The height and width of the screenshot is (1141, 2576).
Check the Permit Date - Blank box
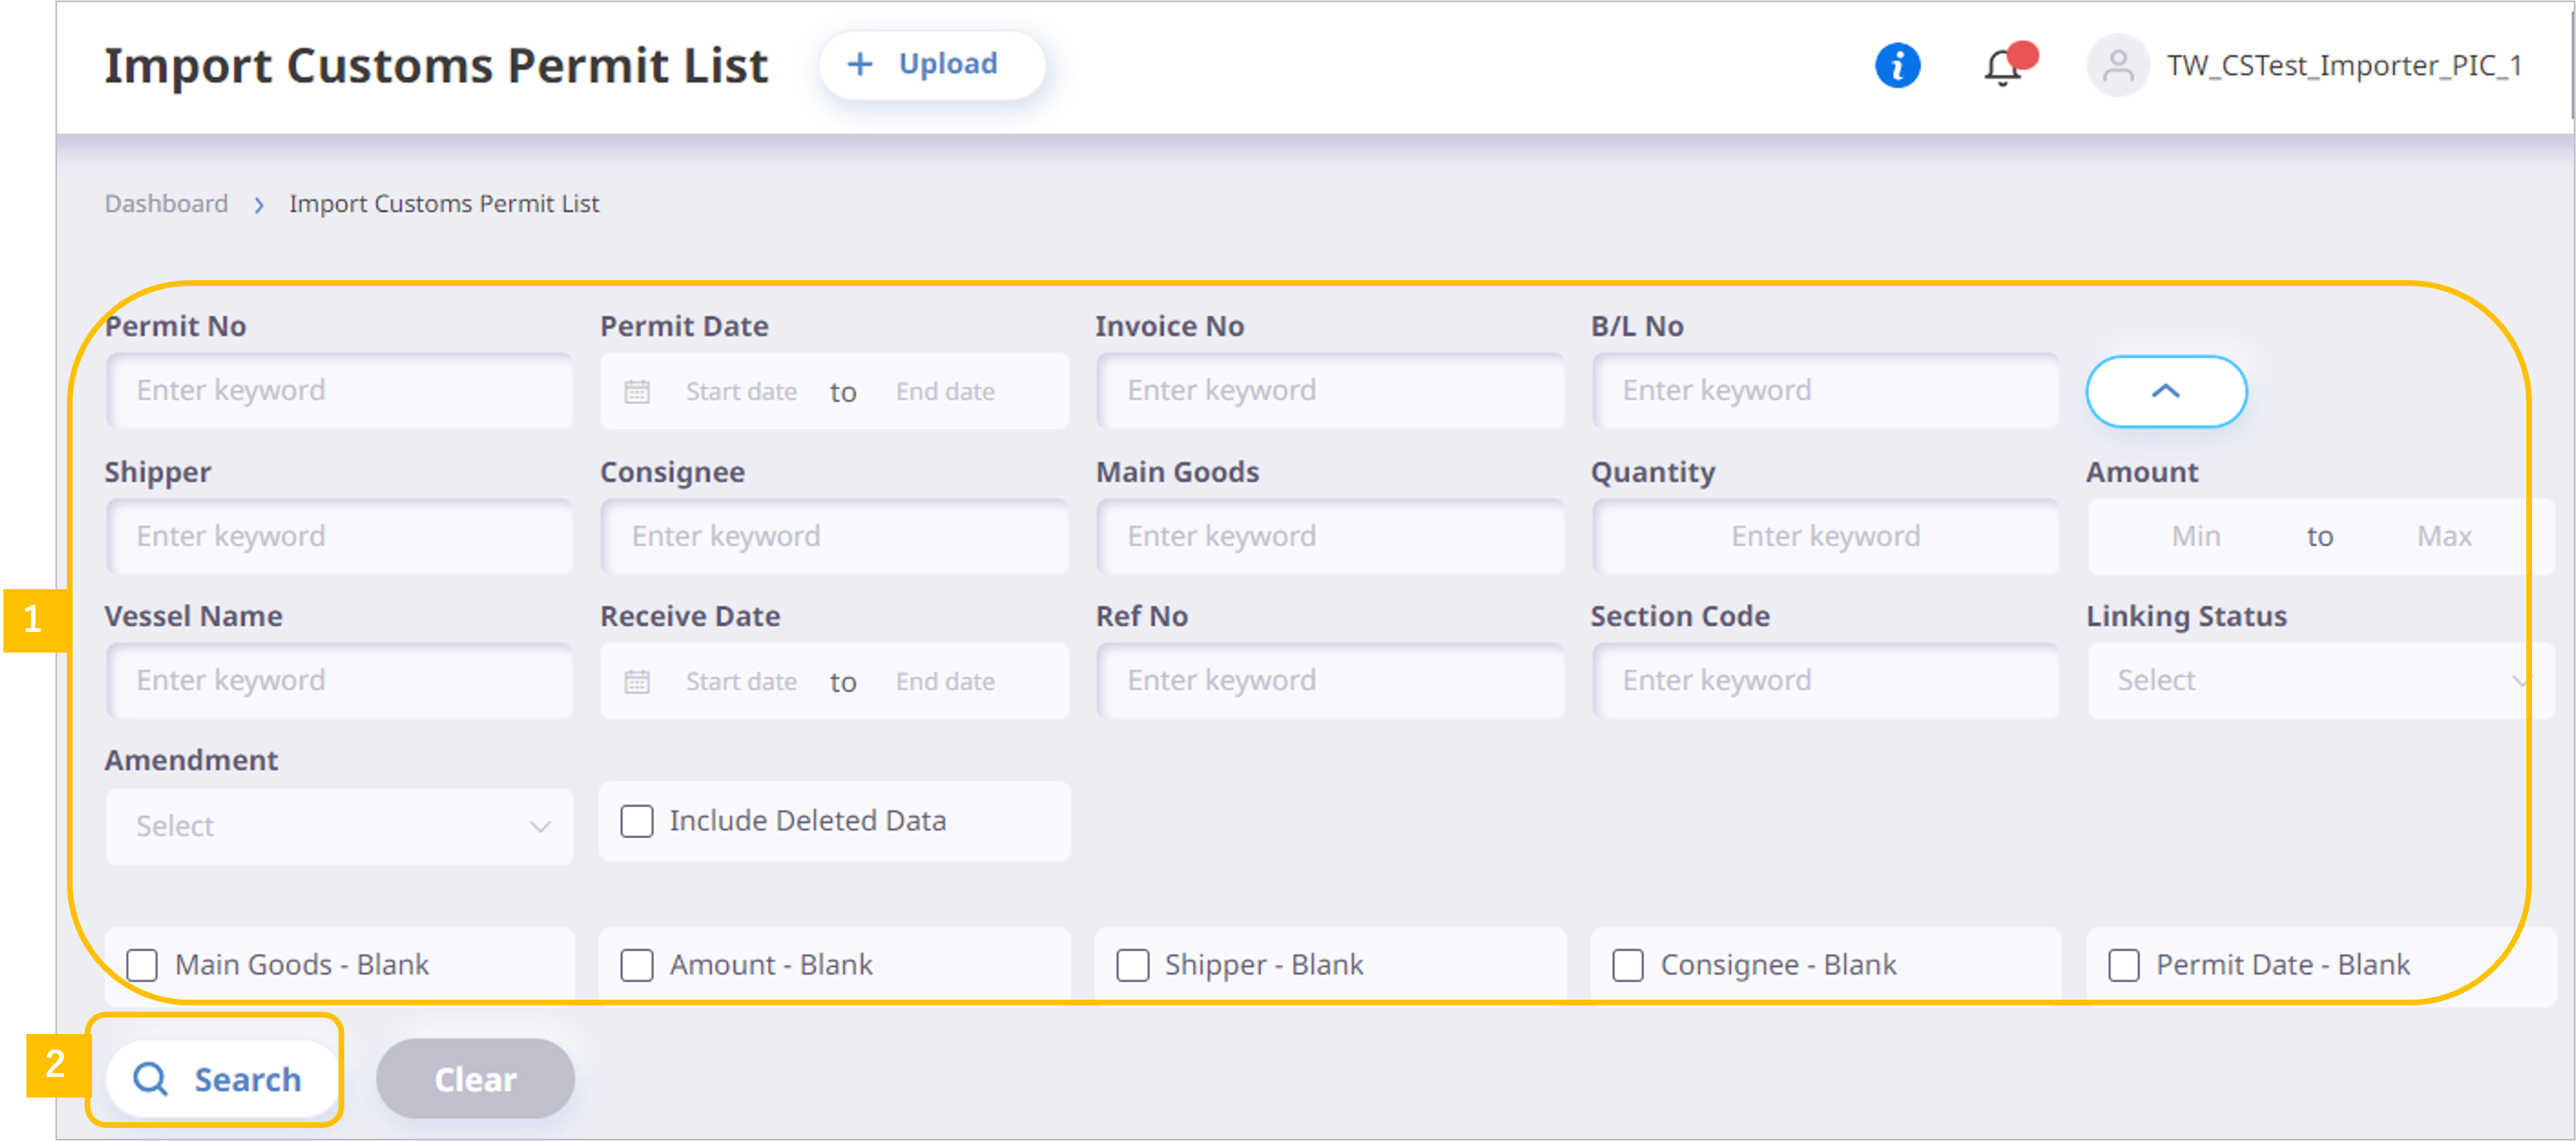(2123, 965)
